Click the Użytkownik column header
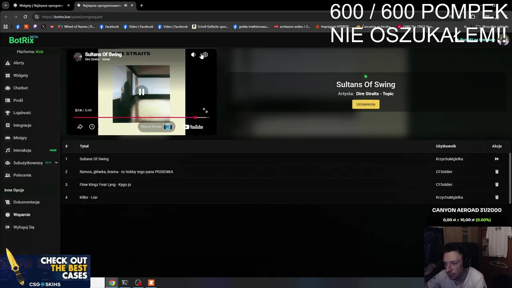Screen dimensions: 512x288 [446, 146]
